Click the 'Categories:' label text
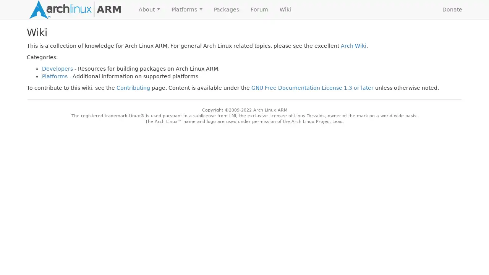489x275 pixels. [x=42, y=57]
